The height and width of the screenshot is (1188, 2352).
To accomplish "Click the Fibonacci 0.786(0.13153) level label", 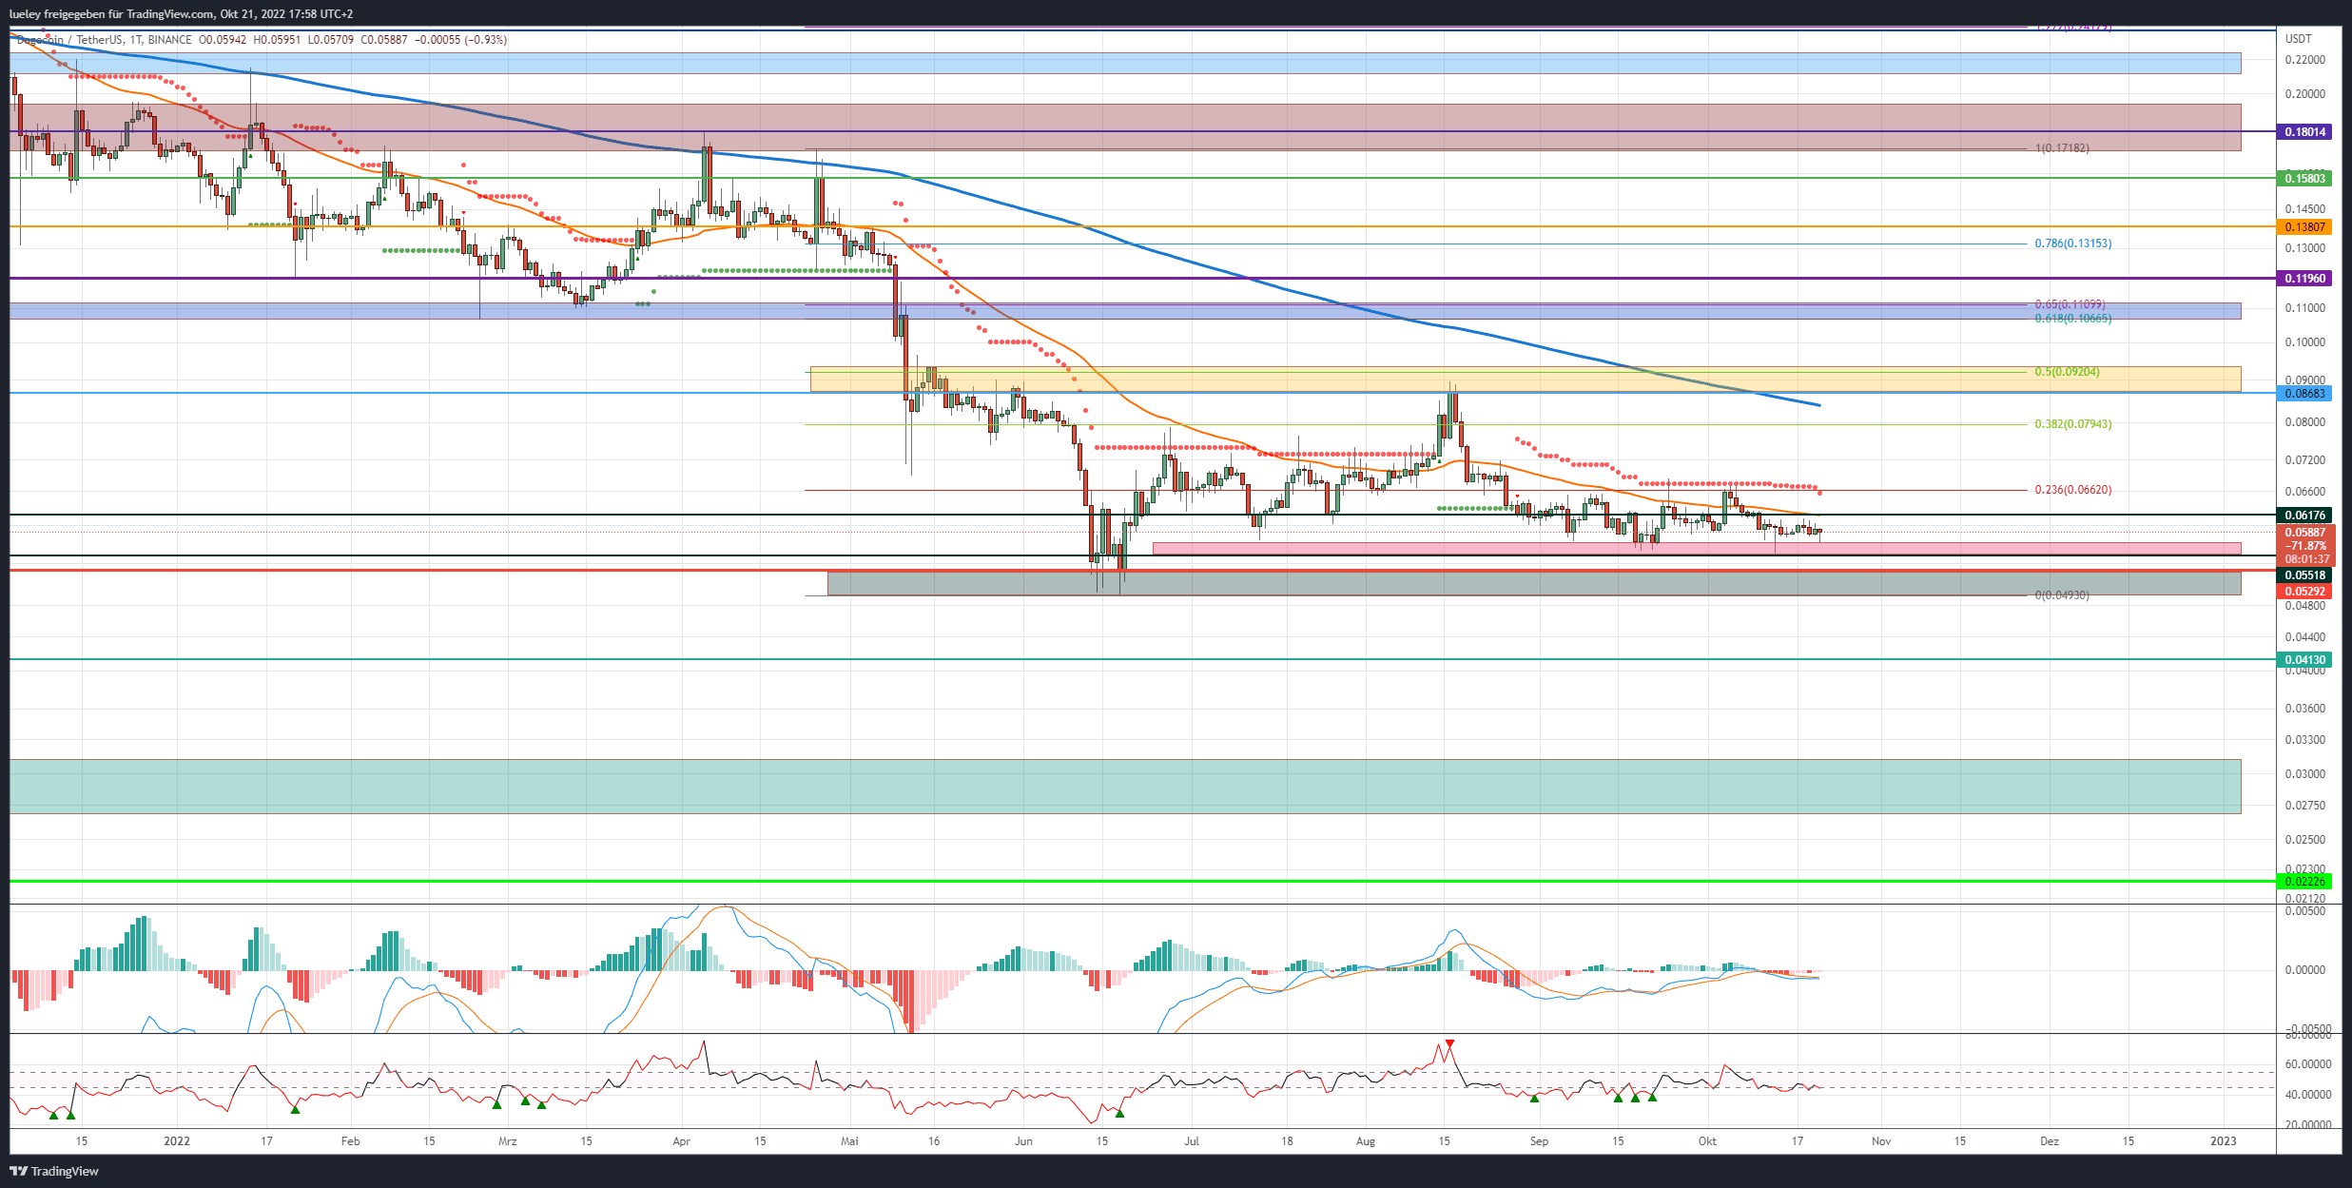I will 2073,243.
